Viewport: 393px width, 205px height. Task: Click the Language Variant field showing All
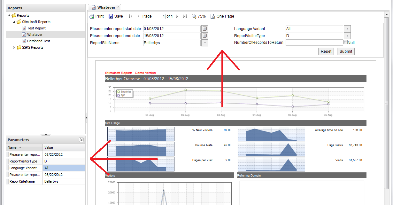tap(314, 29)
